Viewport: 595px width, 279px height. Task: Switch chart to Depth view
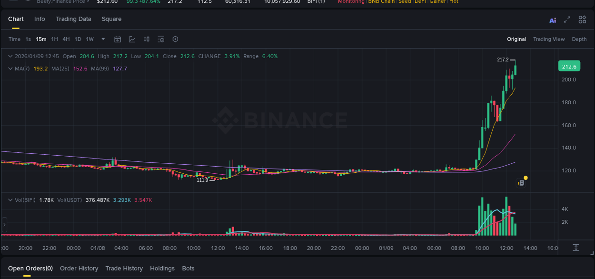[x=579, y=39]
